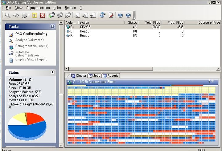Click volume list horizontal scroll right arrow
Viewport: 222px width, 151px height.
(x=218, y=69)
